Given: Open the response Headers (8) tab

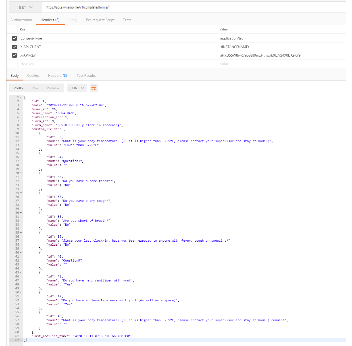Looking at the screenshot, I should pyautogui.click(x=57, y=76).
